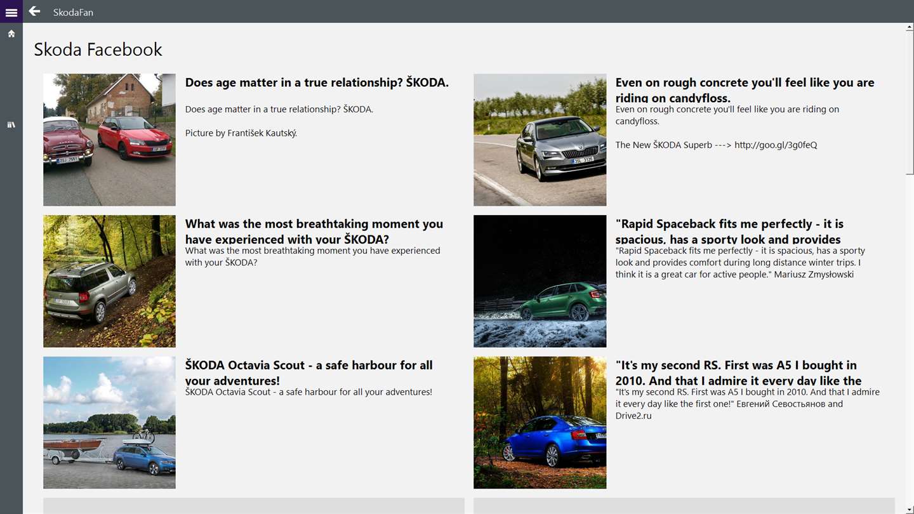Open the Home icon in the sidebar
This screenshot has width=914, height=514.
click(x=11, y=34)
